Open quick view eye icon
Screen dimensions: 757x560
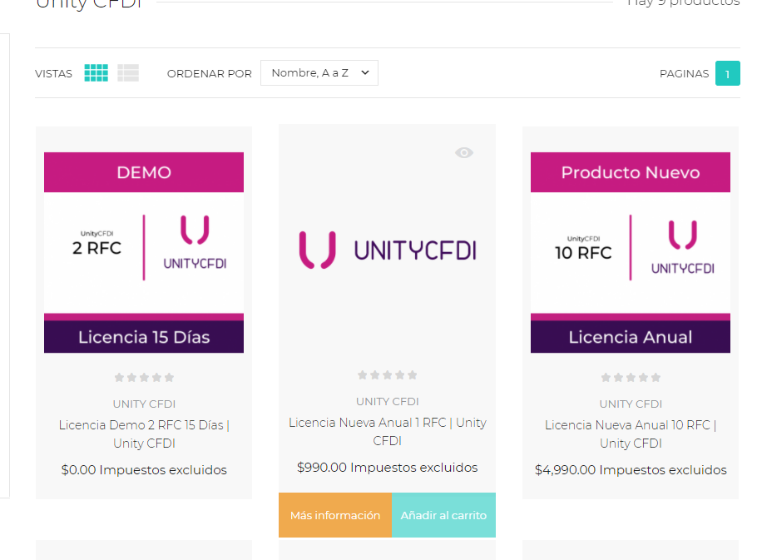(464, 152)
